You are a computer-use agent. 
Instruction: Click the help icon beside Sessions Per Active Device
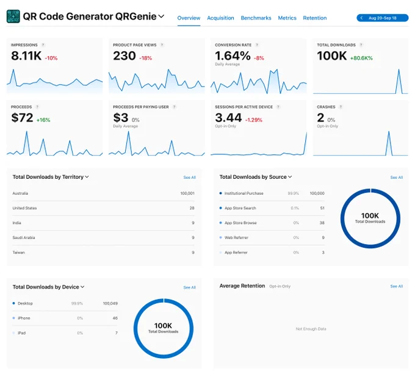[x=278, y=107]
